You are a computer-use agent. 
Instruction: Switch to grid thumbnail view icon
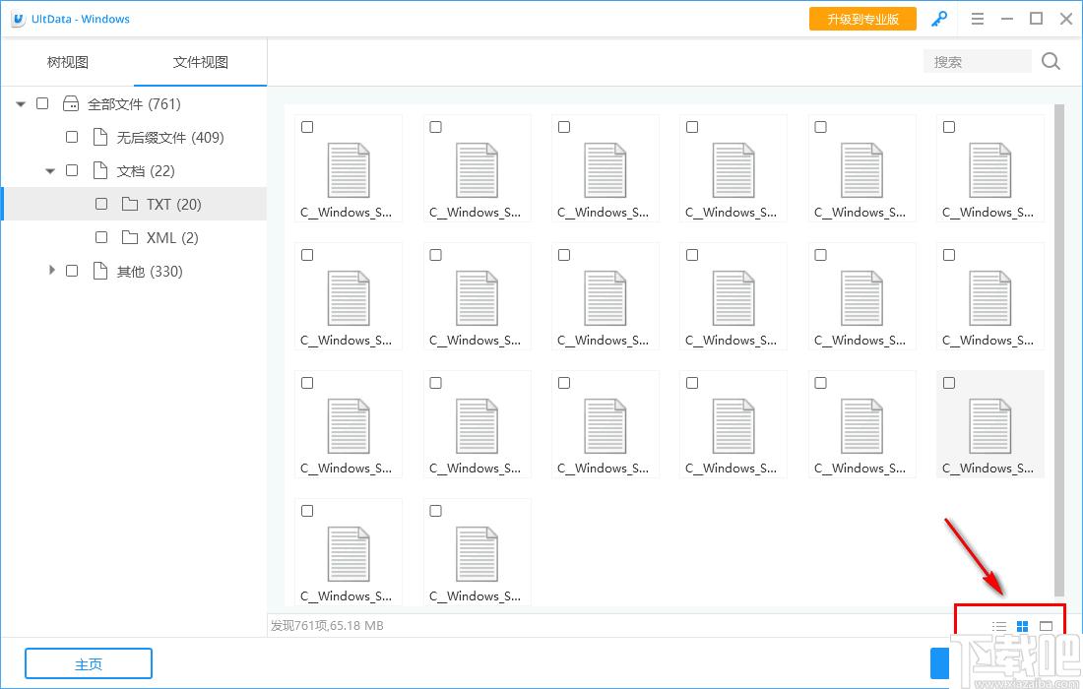click(x=1023, y=626)
